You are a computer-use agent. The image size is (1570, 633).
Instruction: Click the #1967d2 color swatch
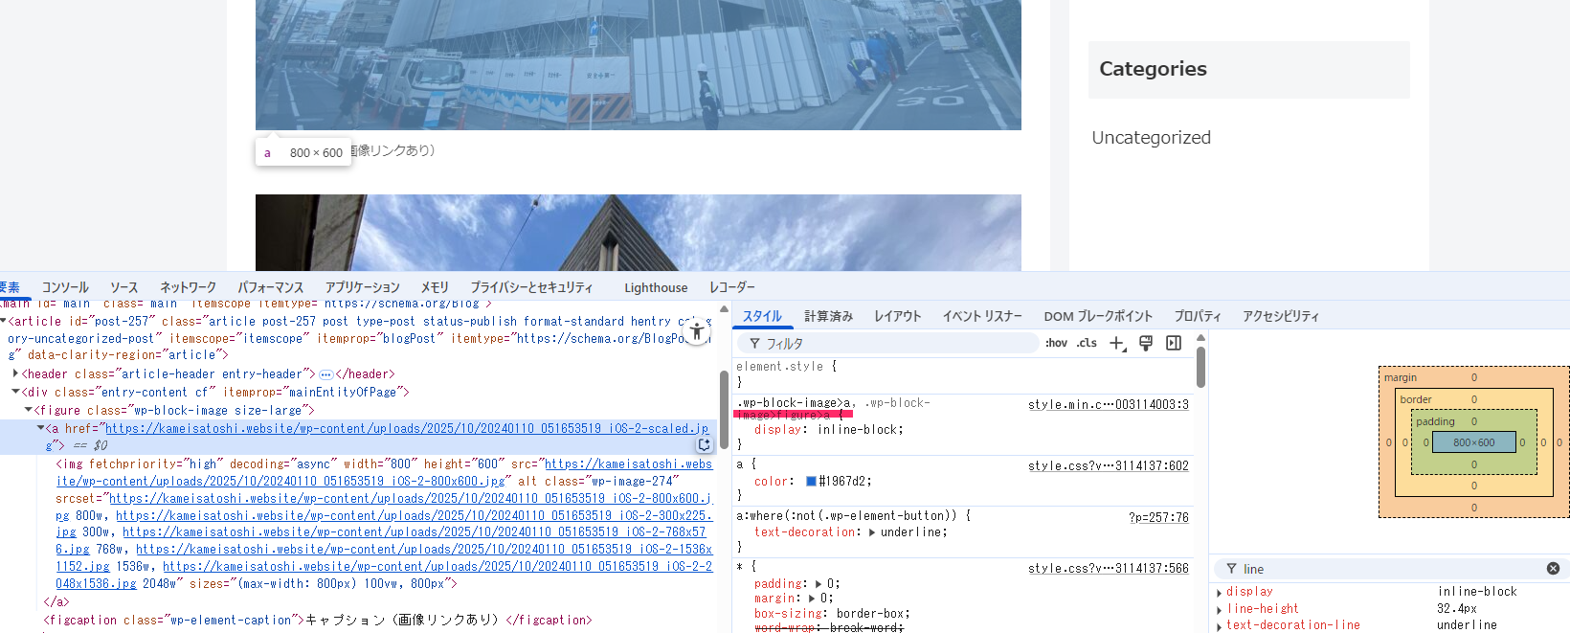click(x=811, y=482)
